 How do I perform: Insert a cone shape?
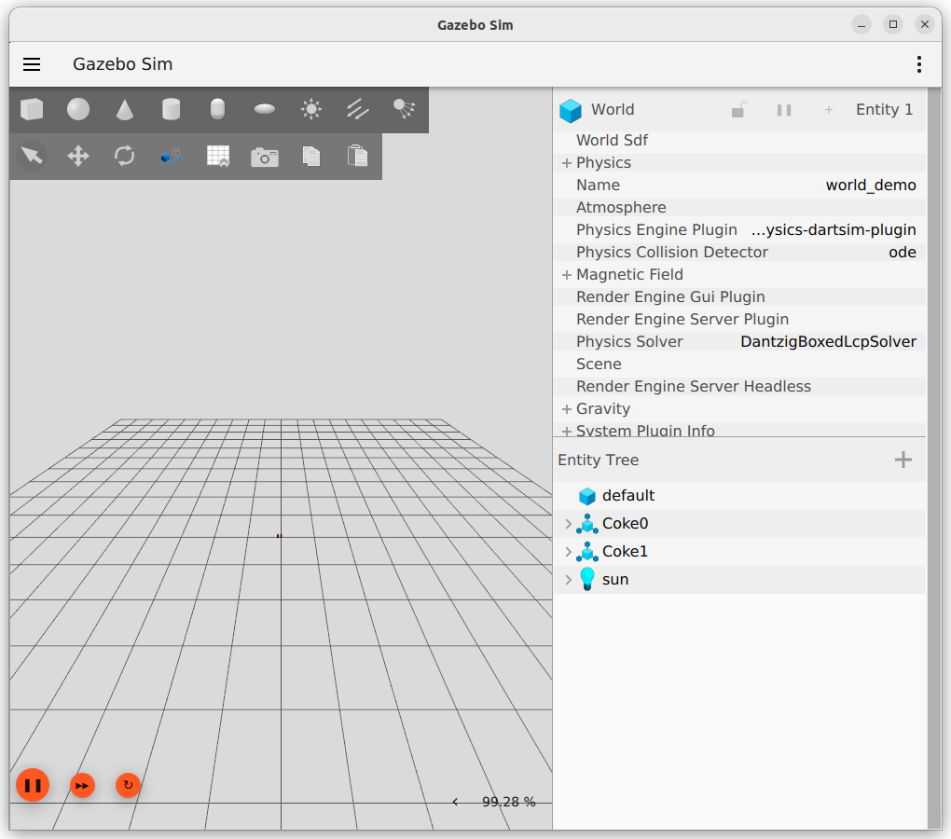[125, 110]
